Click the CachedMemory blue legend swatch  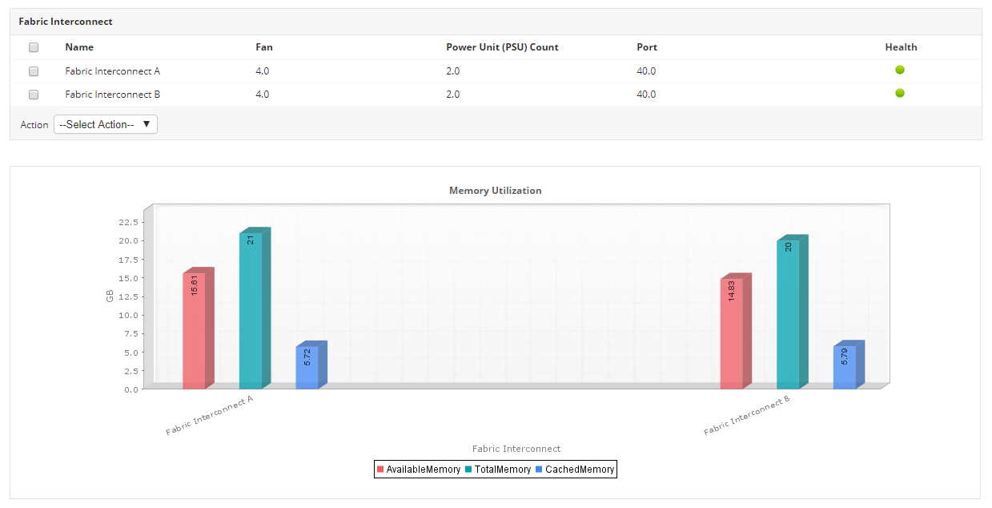coord(539,470)
